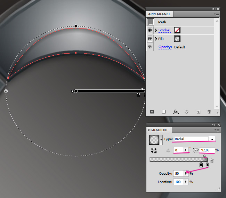This screenshot has height=198, width=226.
Task: Expand the Fill attribute disclosure triangle
Action: click(156, 39)
